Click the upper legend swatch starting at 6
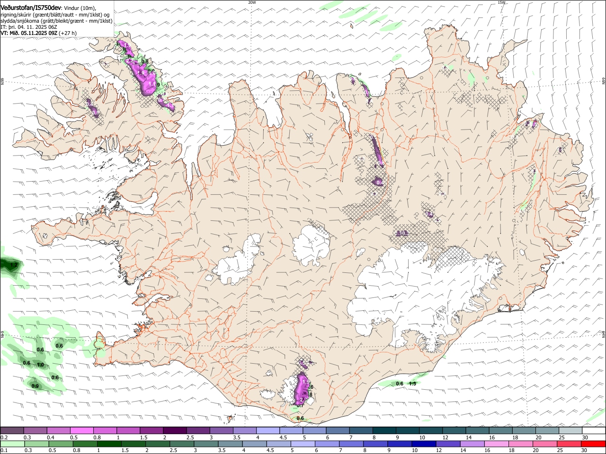Viewport: 606px width, 454px height. tap(337, 430)
